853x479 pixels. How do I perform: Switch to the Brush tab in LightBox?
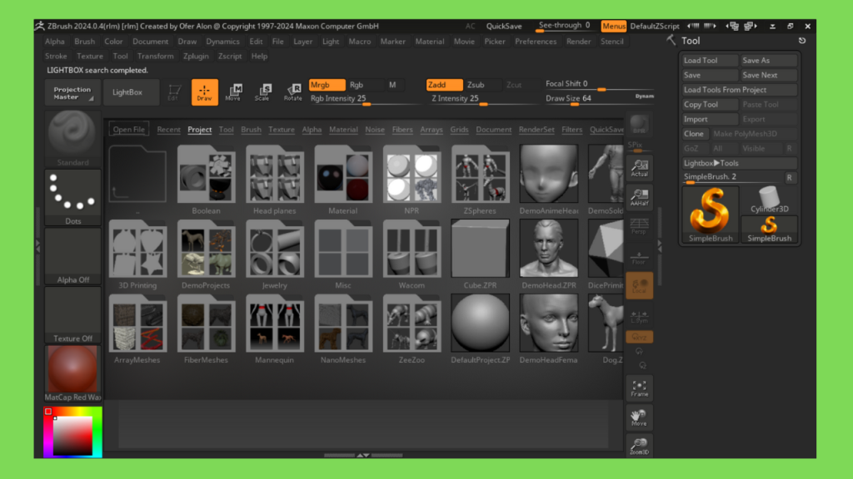(251, 130)
